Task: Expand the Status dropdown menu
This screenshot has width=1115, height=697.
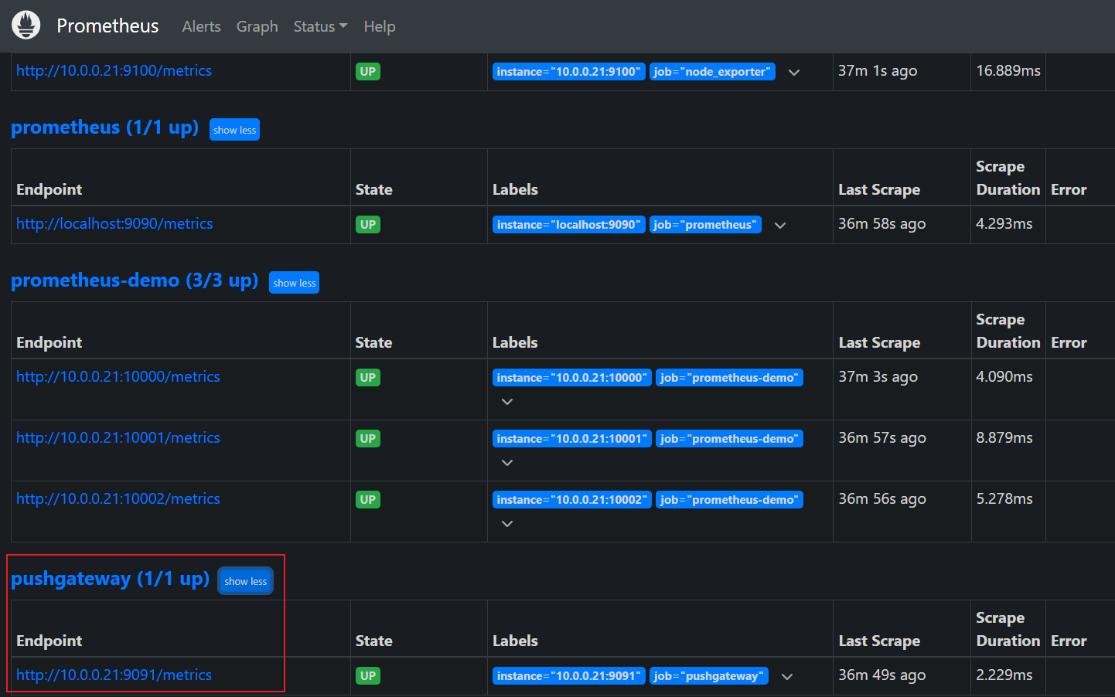Action: click(320, 26)
